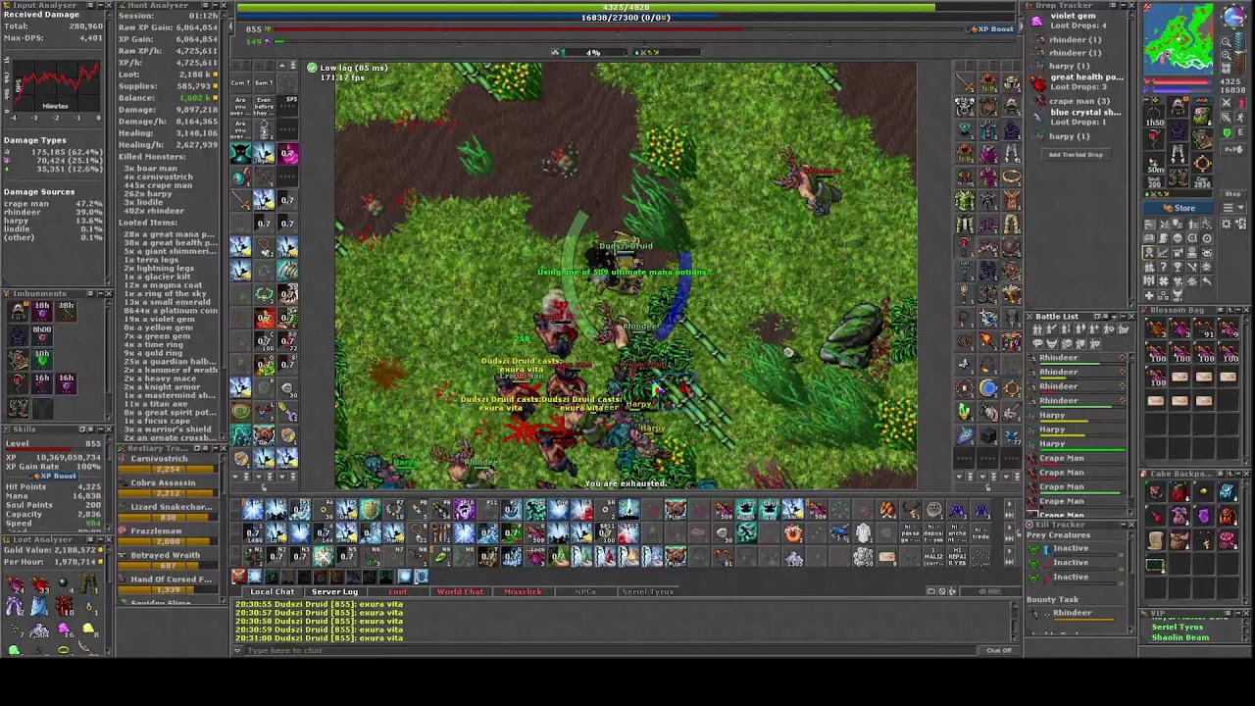
Task: Click the white plus icon in widget grid
Action: [x=1149, y=295]
